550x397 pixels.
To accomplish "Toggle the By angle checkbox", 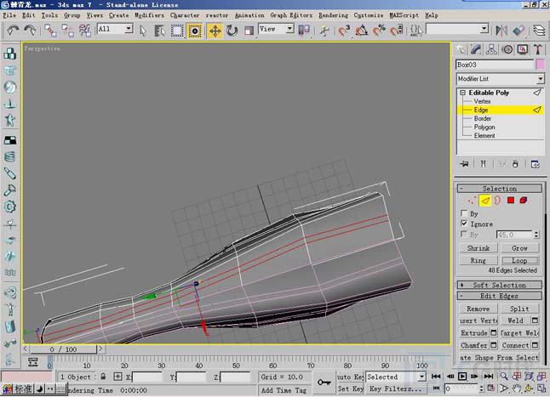I will coord(464,234).
